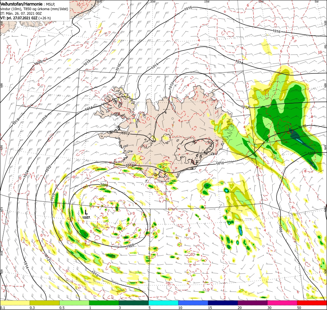Click the '10W' longitude label
The width and height of the screenshot is (327, 310).
click(x=261, y=2)
